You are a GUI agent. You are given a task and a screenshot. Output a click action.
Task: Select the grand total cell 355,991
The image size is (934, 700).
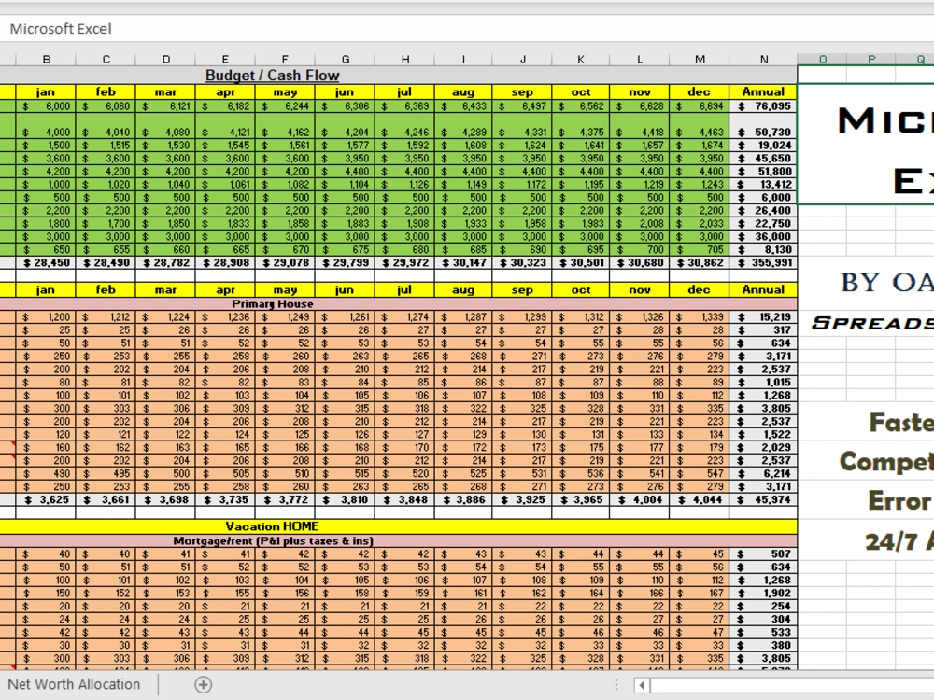click(764, 262)
